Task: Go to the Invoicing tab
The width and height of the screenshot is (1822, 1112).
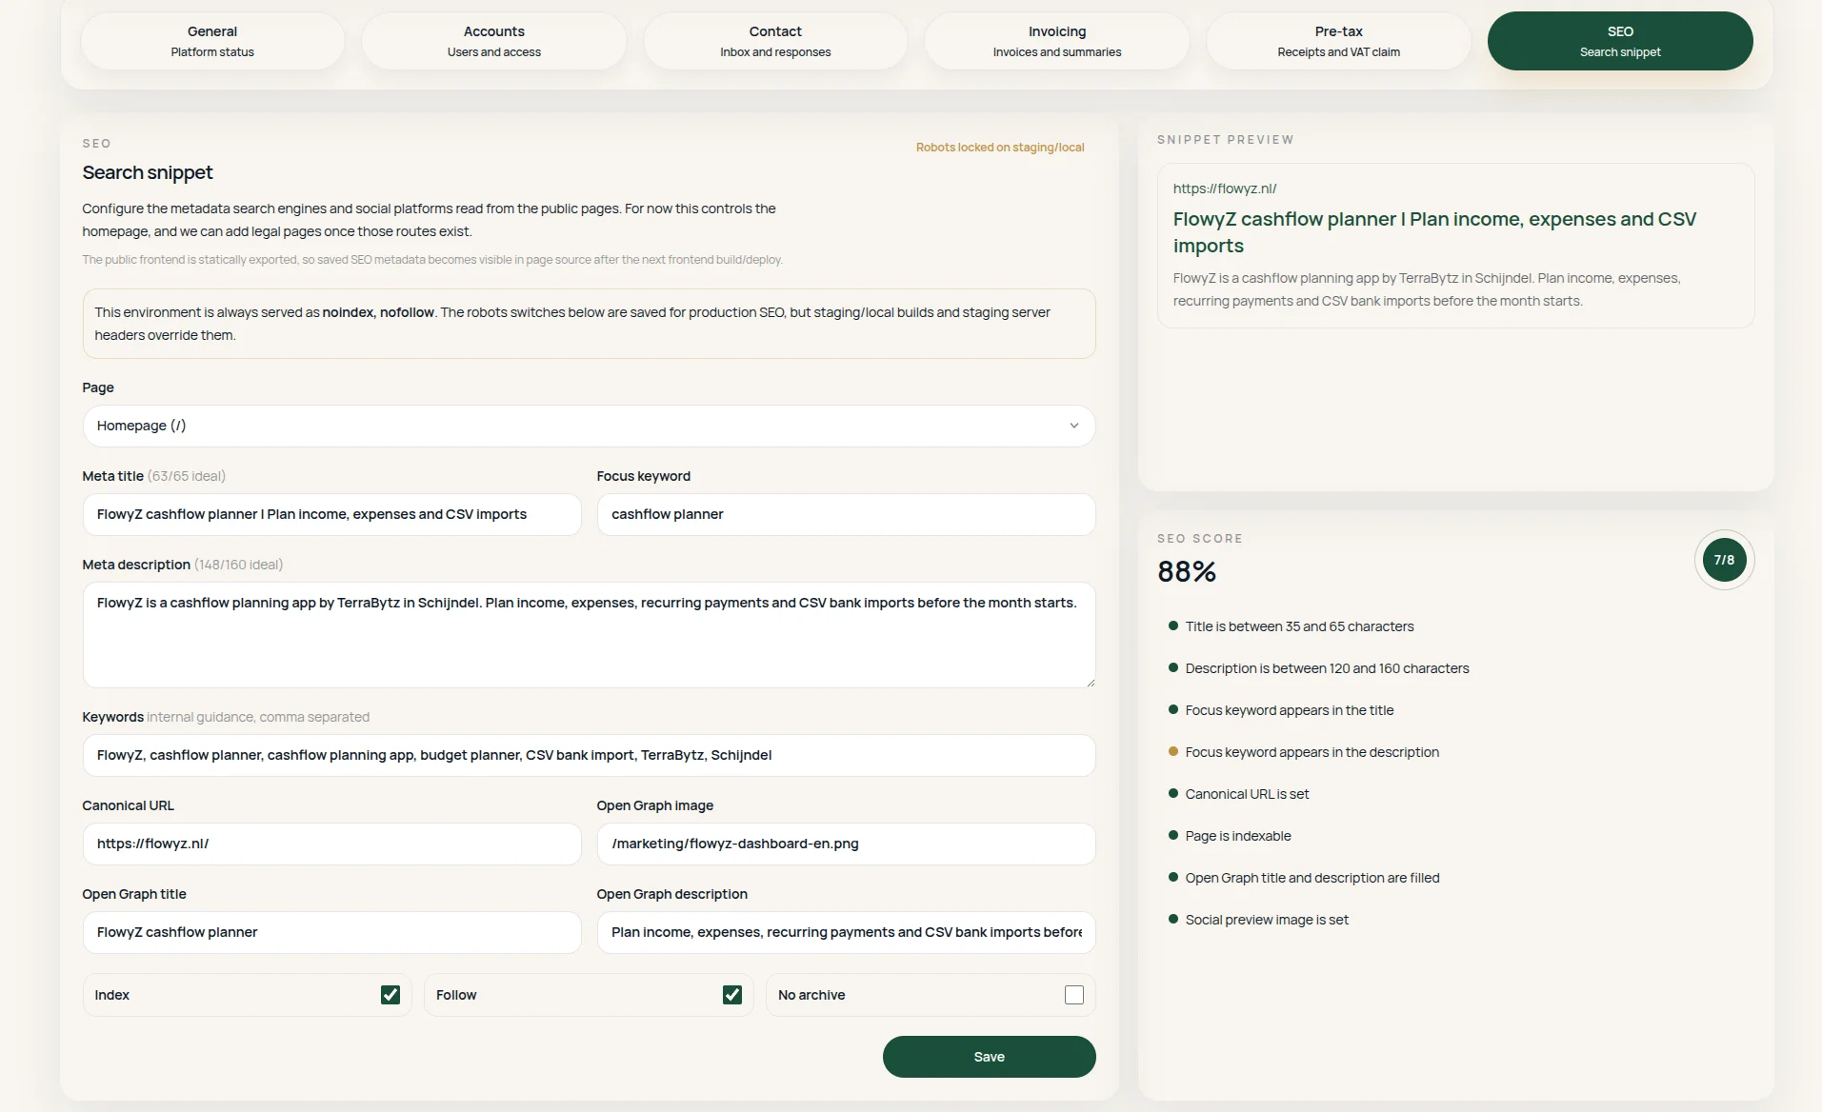Action: click(1057, 41)
